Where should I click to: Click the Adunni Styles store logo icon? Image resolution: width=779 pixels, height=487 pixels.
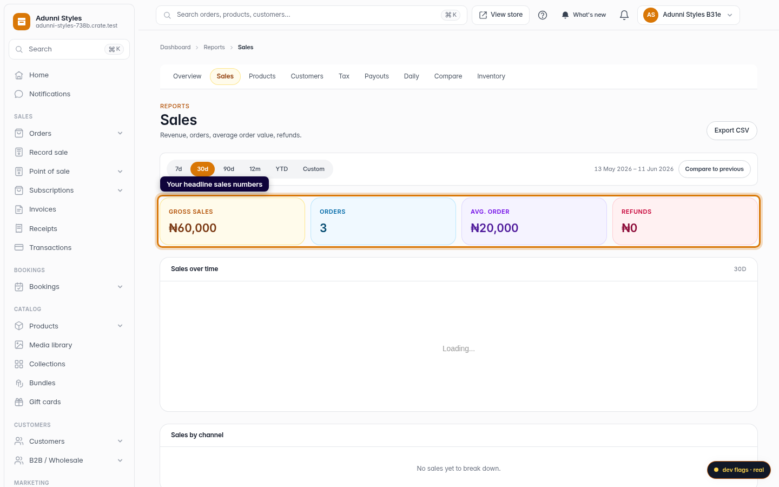(x=22, y=22)
